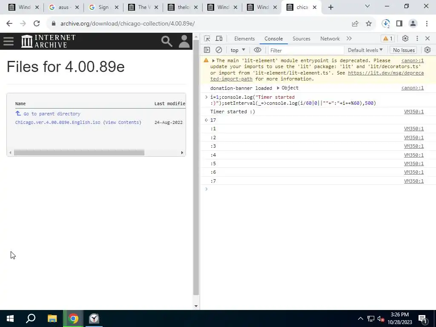Click the muted volume tray icon

pyautogui.click(x=381, y=318)
